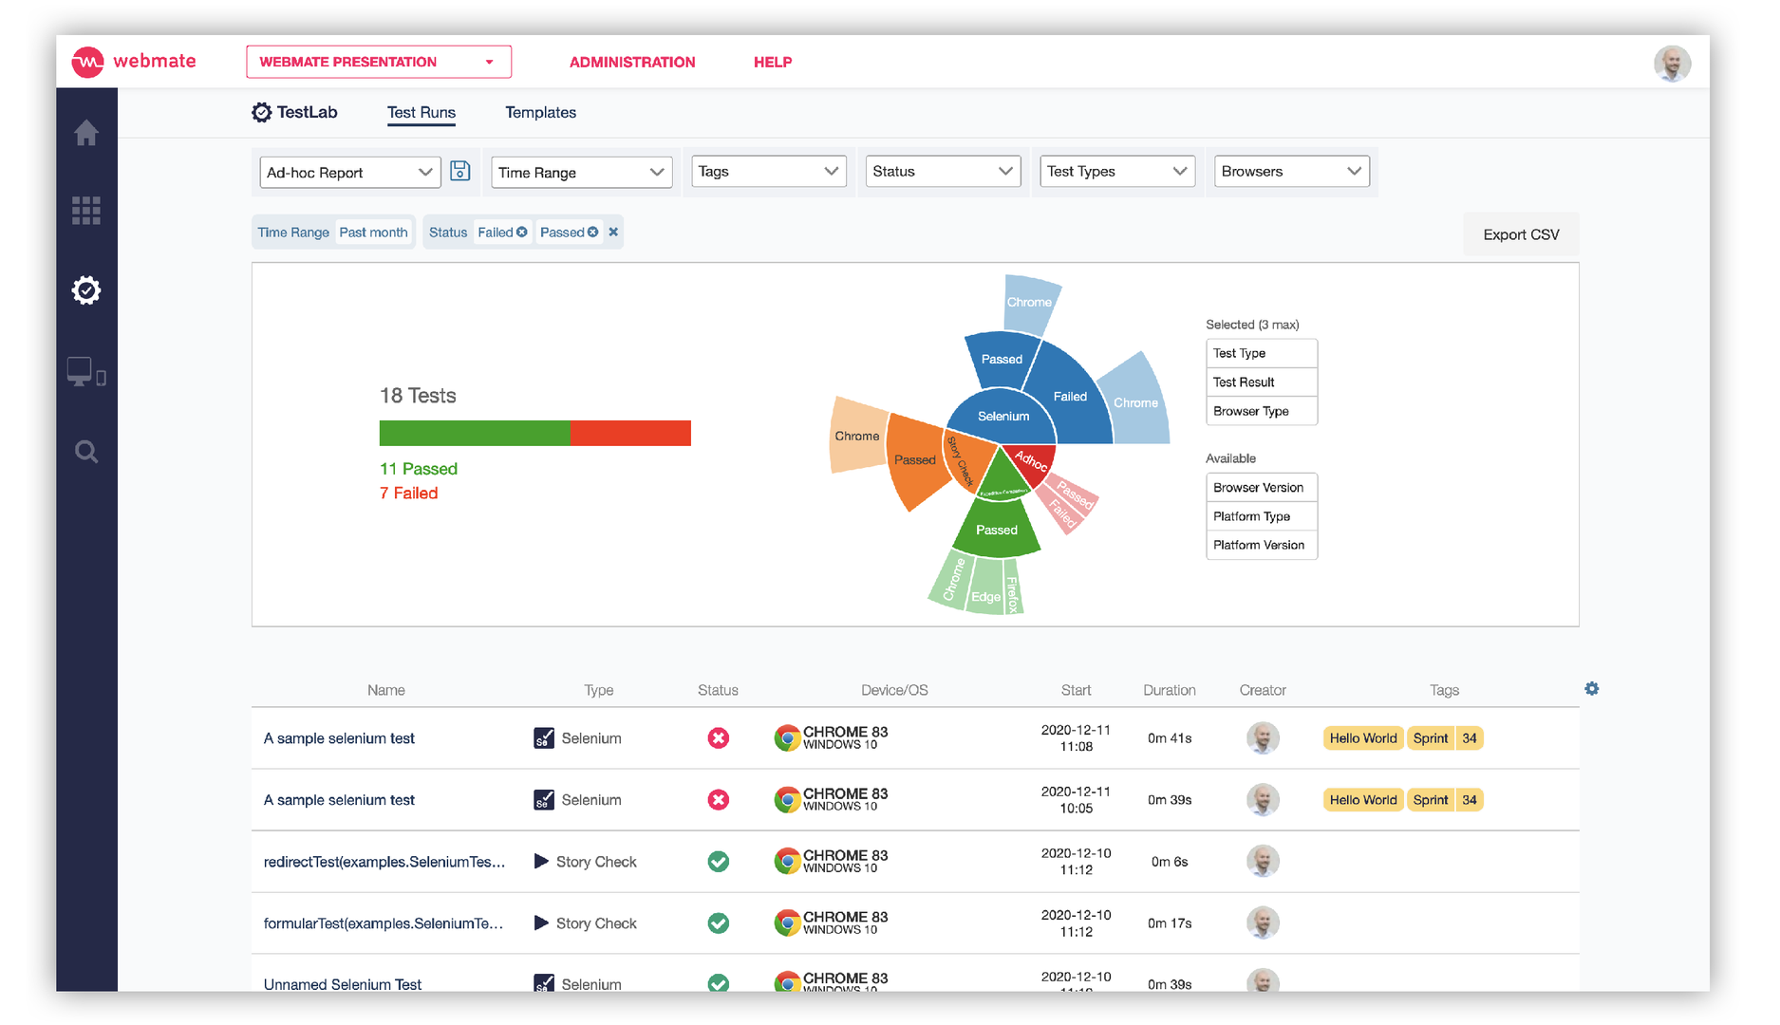Open table column settings gear

(1592, 689)
